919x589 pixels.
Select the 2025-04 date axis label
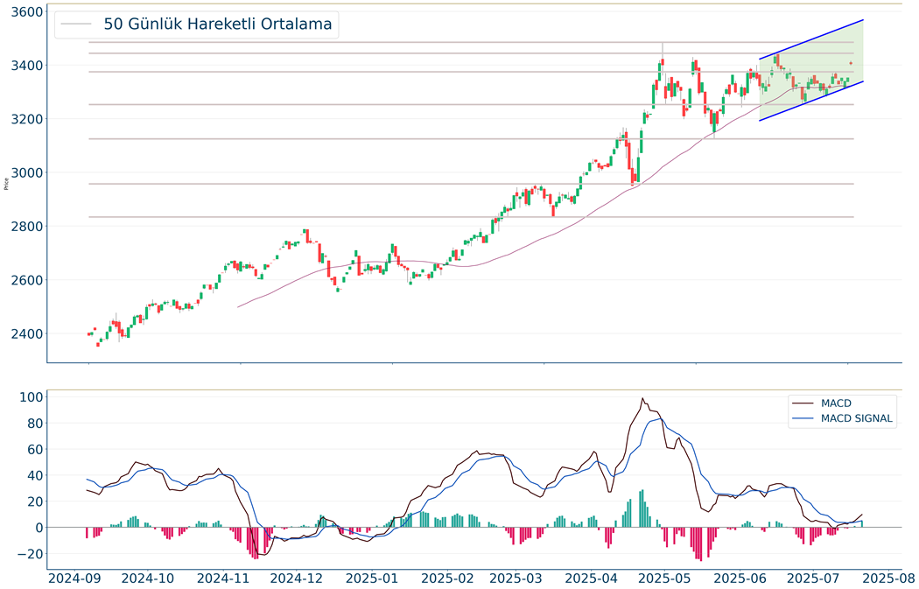pos(590,578)
